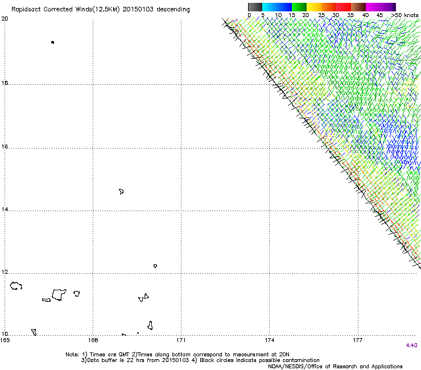The width and height of the screenshot is (421, 370).
Task: Click the date 20150103 in the title
Action: (138, 9)
